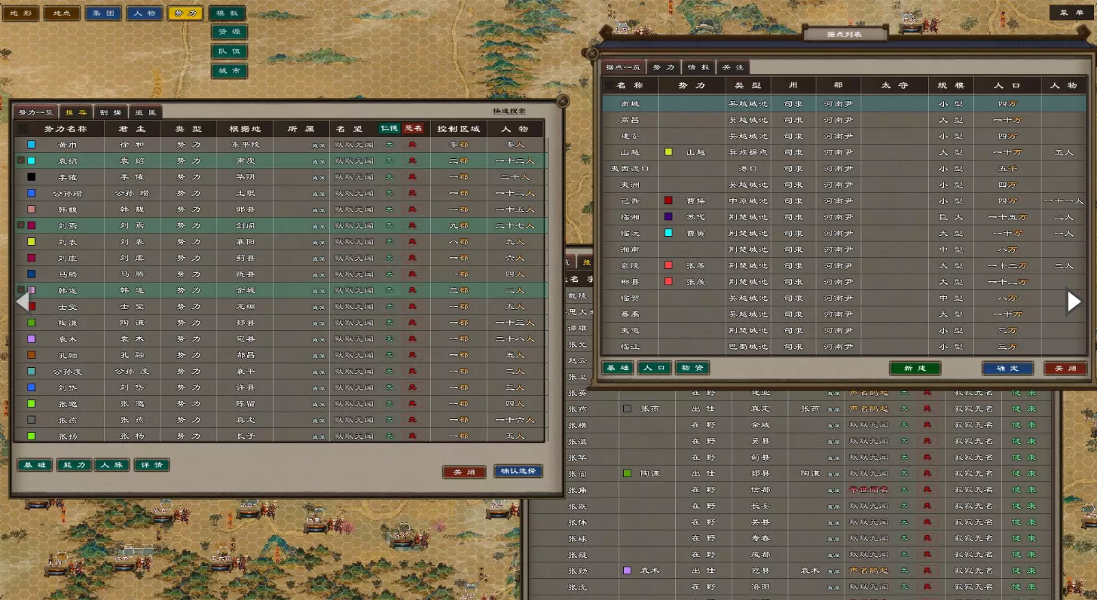Screen dimensions: 1097x600
Task: Switch to the 割据 tab
Action: click(x=112, y=112)
